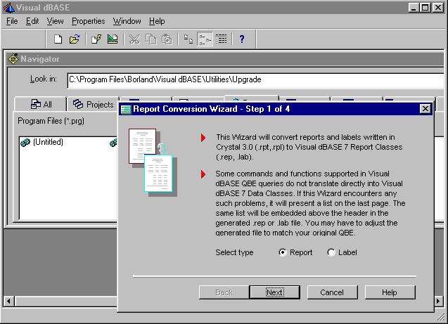
Task: Click the Copy toolbar icon
Action: tap(151, 39)
